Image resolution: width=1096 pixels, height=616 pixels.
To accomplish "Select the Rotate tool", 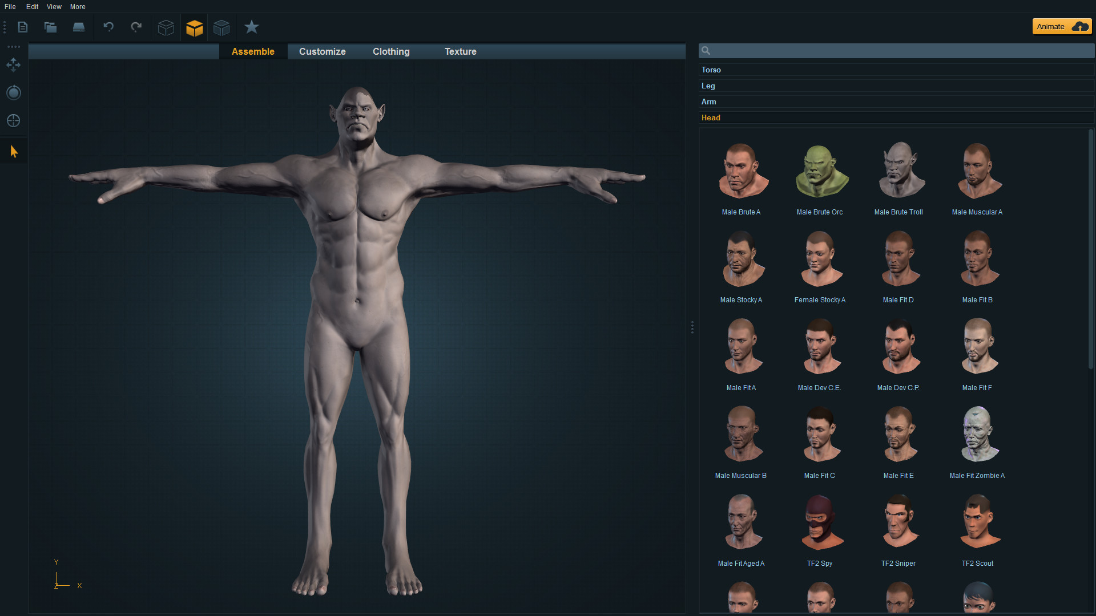I will (13, 92).
